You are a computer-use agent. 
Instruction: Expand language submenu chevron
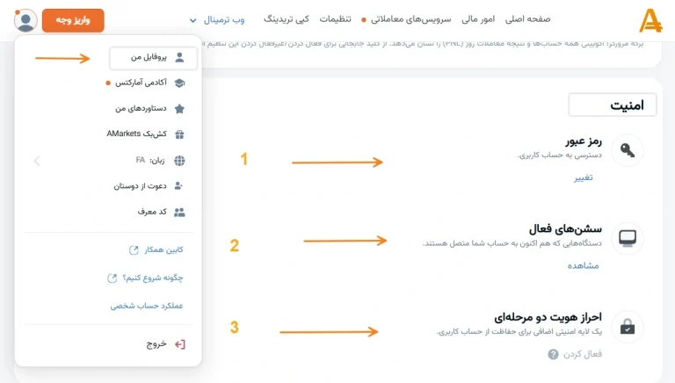[37, 161]
